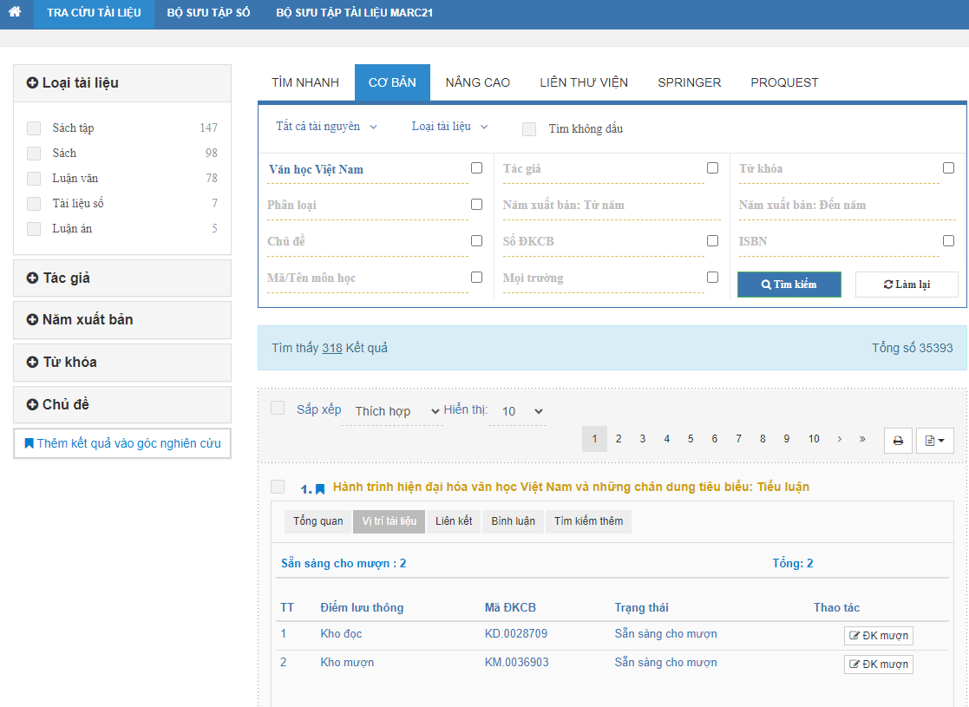This screenshot has width=969, height=707.
Task: Open the Tổng quan tab of first result
Action: pos(318,521)
